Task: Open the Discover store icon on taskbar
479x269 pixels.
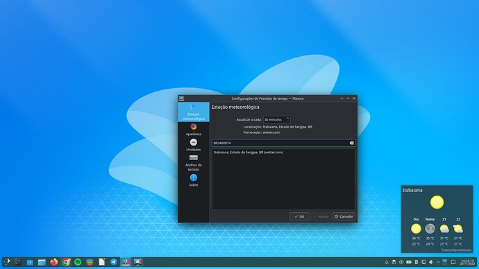Action: coord(30,262)
